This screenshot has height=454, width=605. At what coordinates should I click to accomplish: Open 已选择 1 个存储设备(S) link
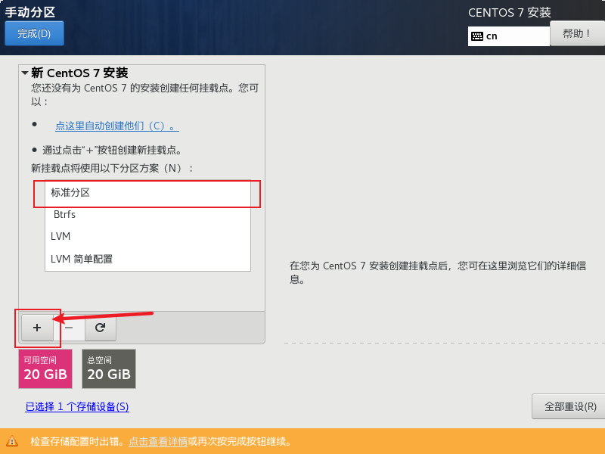coord(77,406)
